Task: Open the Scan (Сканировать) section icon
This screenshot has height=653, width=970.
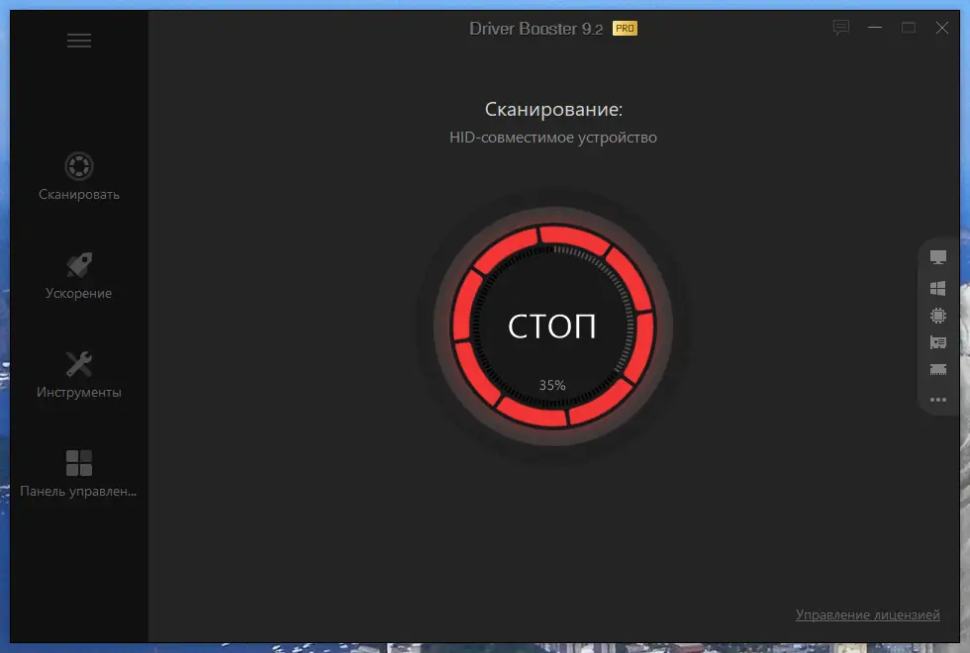Action: (x=79, y=167)
